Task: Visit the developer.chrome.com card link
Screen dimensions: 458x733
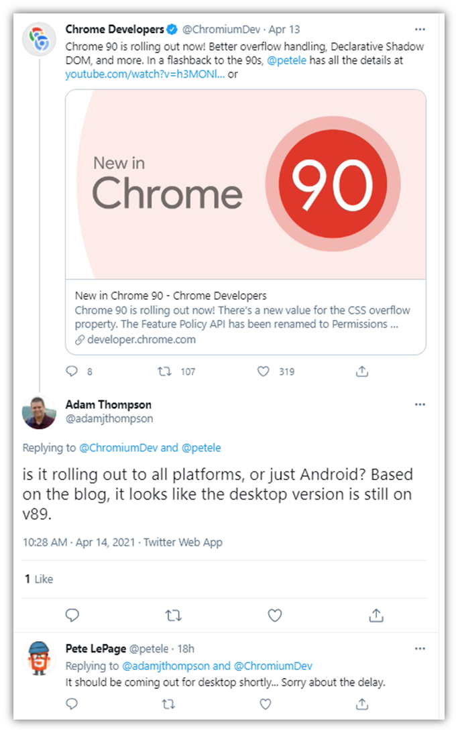Action: click(x=139, y=339)
